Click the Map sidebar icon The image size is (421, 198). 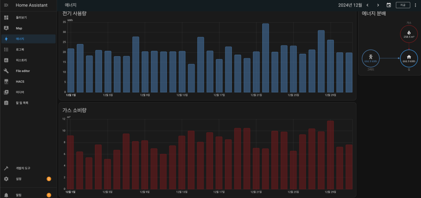tap(6, 28)
